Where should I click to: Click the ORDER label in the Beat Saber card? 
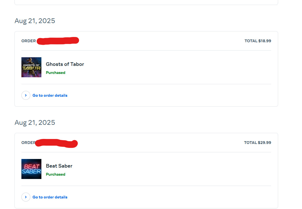coord(28,143)
